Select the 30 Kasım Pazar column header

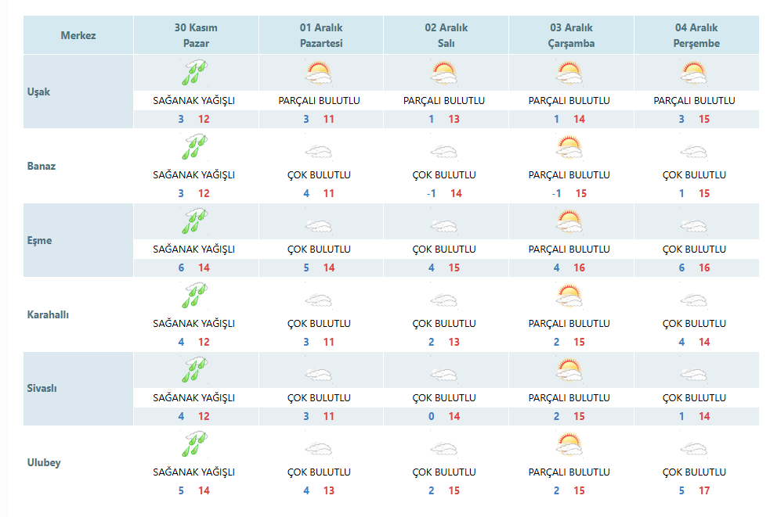tap(196, 35)
